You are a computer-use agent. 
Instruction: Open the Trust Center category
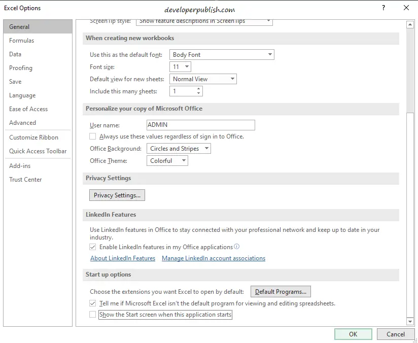pos(38,180)
